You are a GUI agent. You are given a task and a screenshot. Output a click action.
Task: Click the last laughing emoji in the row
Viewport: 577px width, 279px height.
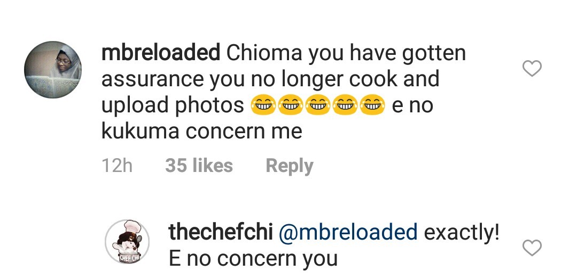[373, 106]
